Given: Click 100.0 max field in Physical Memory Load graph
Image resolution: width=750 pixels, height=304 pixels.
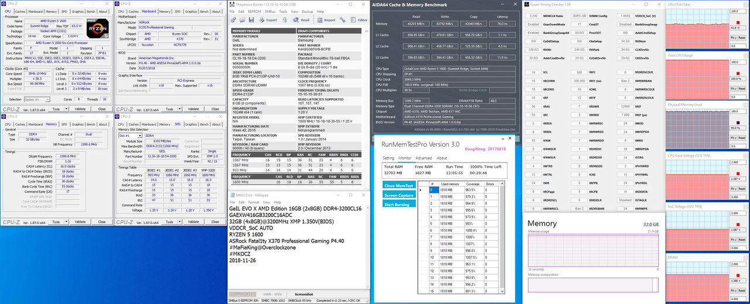Looking at the screenshot, I should coord(737,112).
